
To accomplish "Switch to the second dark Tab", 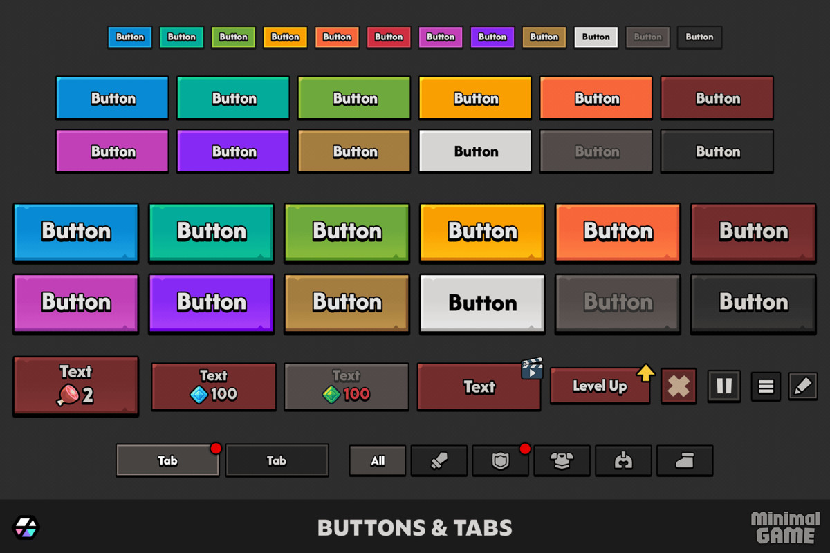I will point(277,460).
